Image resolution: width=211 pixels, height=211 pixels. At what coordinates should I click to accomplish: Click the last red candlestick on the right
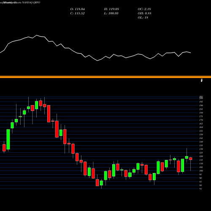[191, 159]
